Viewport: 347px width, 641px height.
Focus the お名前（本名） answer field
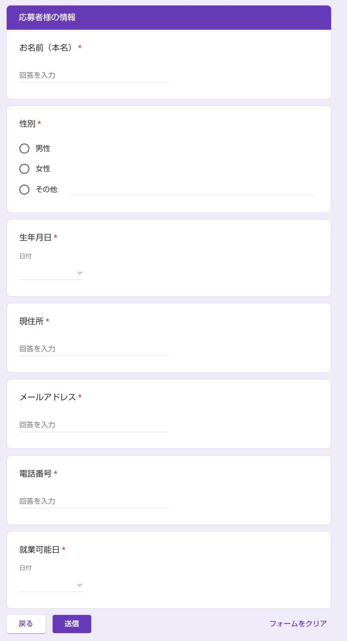(94, 75)
